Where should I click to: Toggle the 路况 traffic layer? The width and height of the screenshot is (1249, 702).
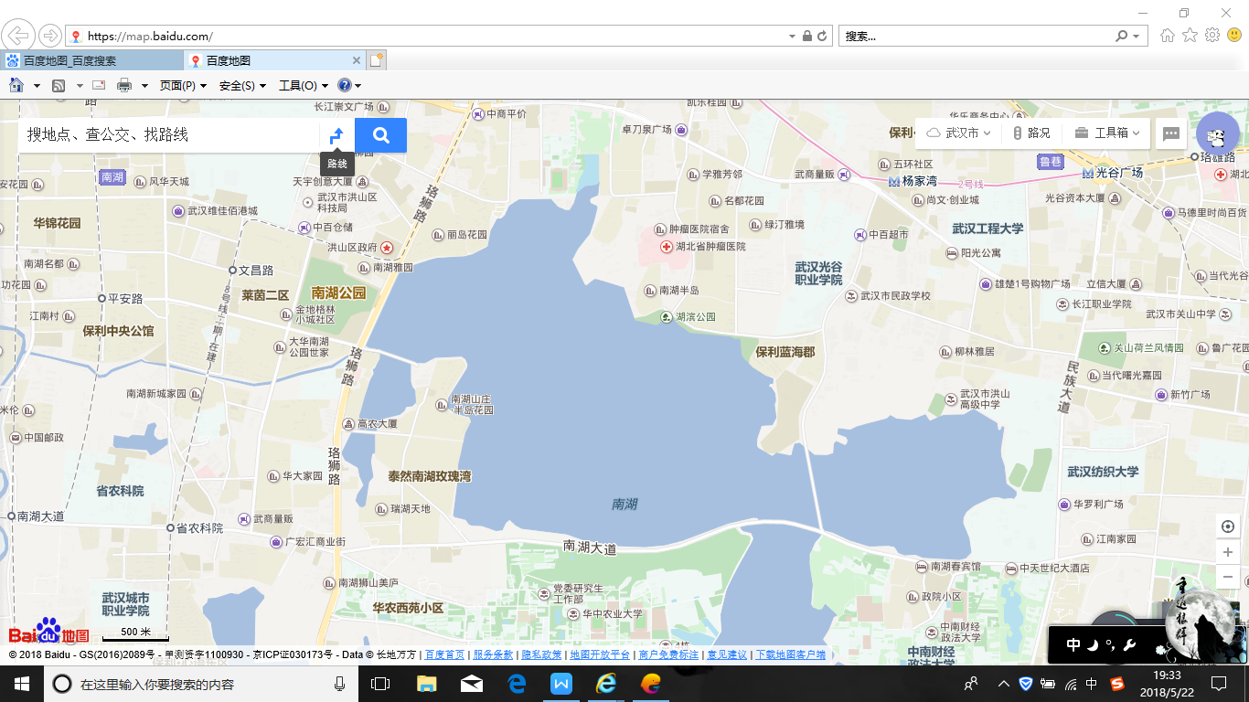[1031, 133]
